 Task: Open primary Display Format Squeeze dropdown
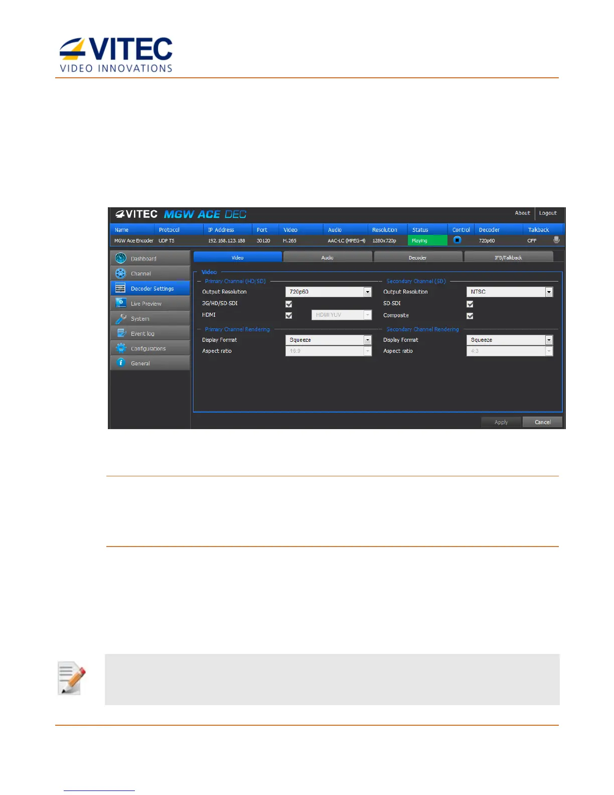tap(329, 340)
